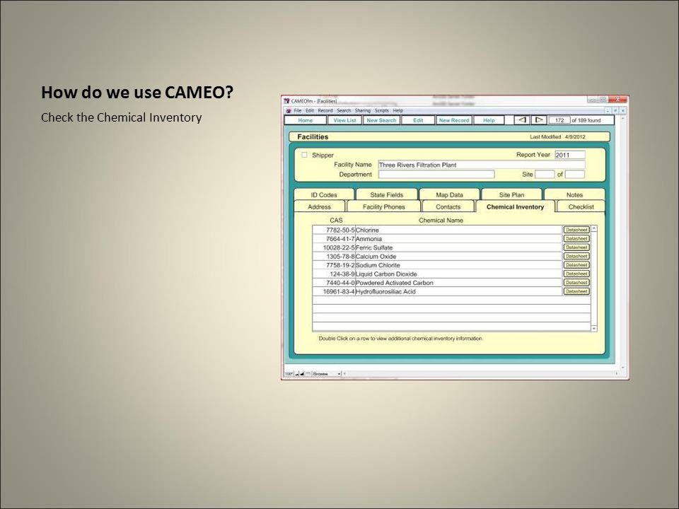Maximize the CAMEOfm window

click(x=603, y=100)
